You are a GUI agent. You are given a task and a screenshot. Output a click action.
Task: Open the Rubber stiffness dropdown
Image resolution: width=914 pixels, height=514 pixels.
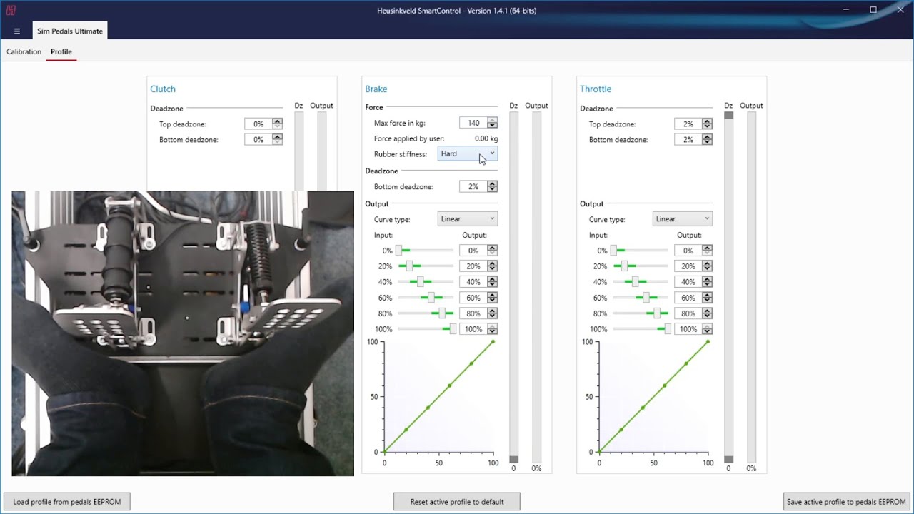click(x=467, y=153)
